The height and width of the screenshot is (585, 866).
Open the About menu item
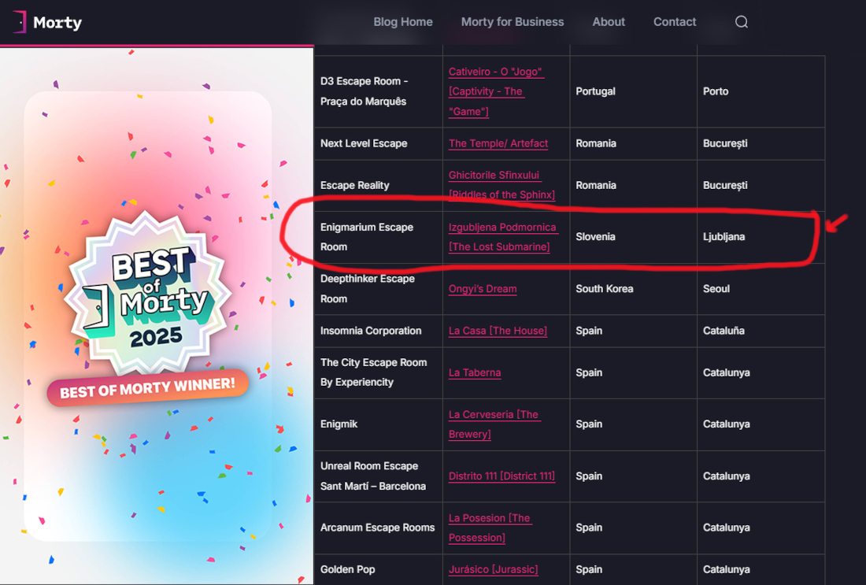pyautogui.click(x=609, y=22)
